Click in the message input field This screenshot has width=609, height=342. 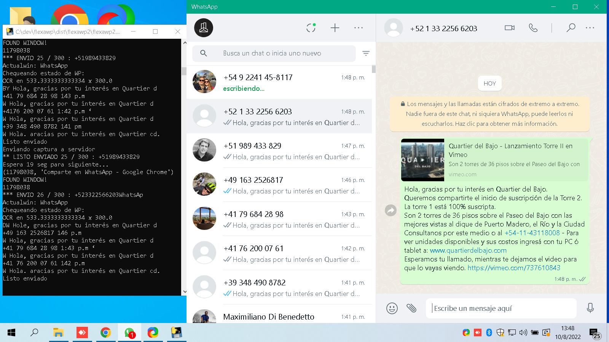pyautogui.click(x=501, y=308)
